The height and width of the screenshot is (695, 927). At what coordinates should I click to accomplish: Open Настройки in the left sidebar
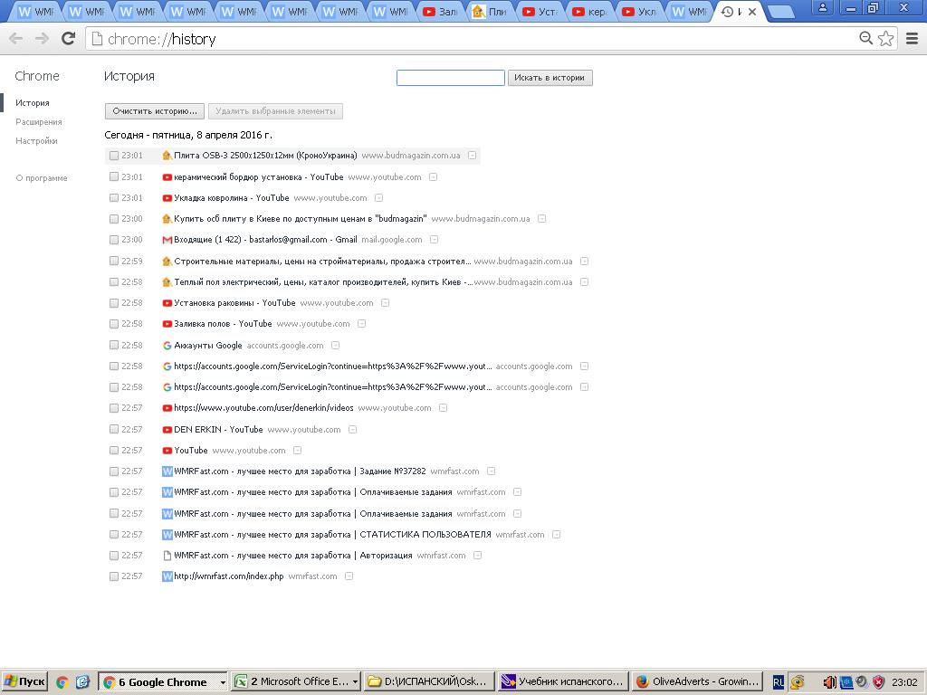(x=36, y=140)
